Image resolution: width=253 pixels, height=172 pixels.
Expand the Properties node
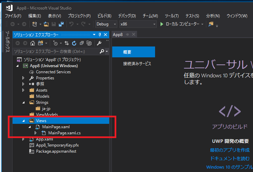[23, 78]
